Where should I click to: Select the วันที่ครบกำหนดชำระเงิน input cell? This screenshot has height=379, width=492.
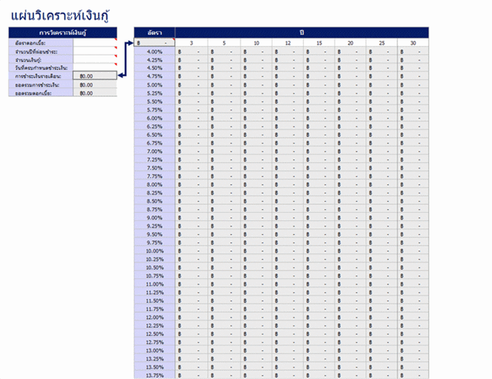94,67
